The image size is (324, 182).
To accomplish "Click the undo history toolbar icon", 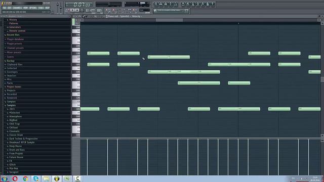I will tap(183, 4).
